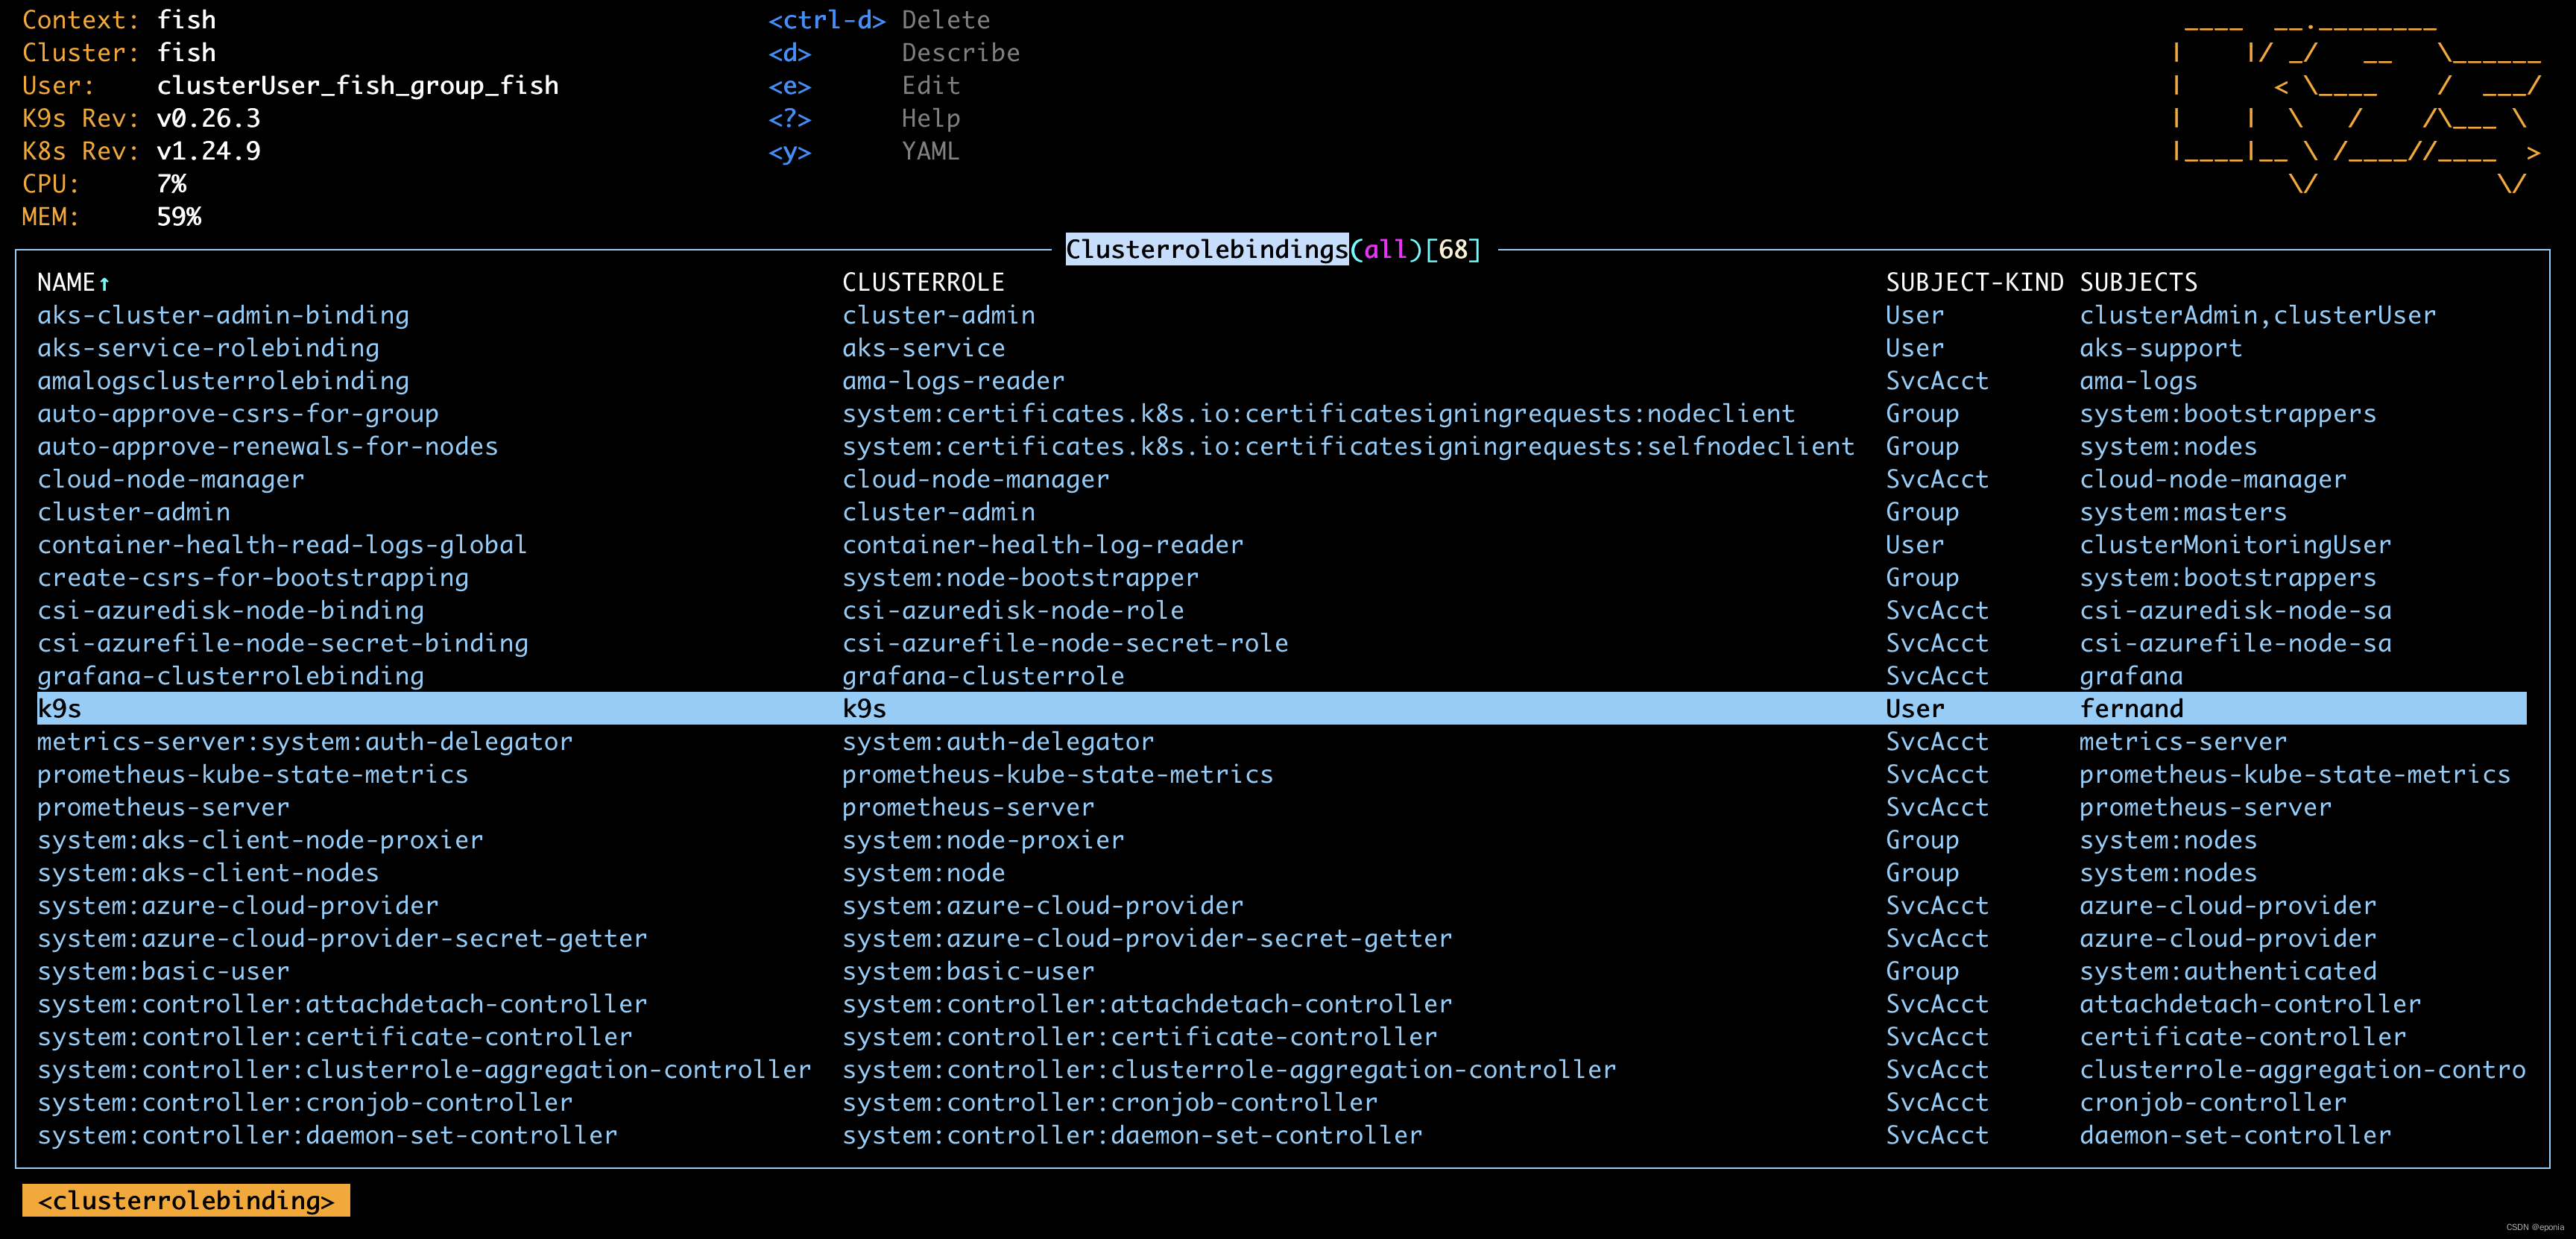
Task: Select the aks-service-rolebinding row
Action: pos(1282,348)
